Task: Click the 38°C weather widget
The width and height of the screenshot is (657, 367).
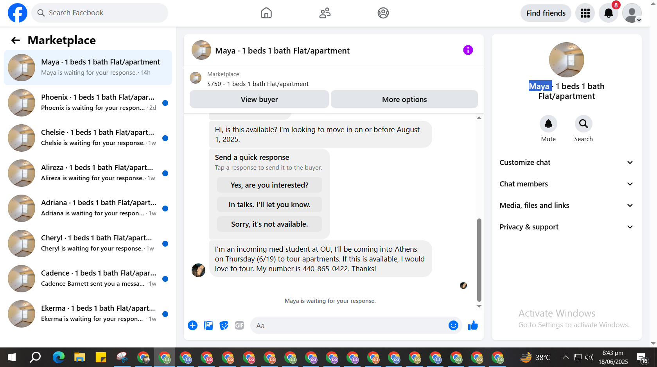Action: (x=535, y=357)
